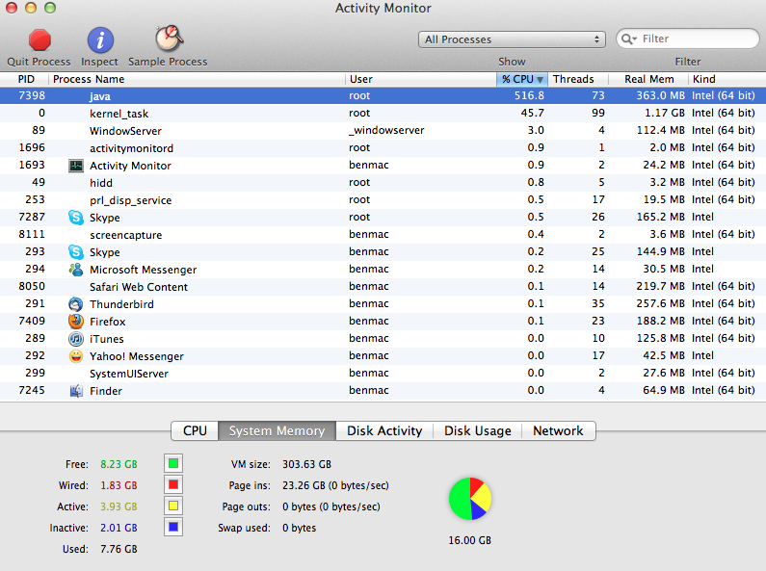
Task: Click the VM size 303.63 GB value
Action: click(x=306, y=464)
